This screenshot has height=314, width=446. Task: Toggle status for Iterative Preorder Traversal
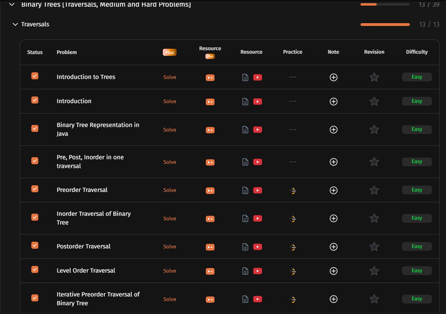[x=35, y=298]
